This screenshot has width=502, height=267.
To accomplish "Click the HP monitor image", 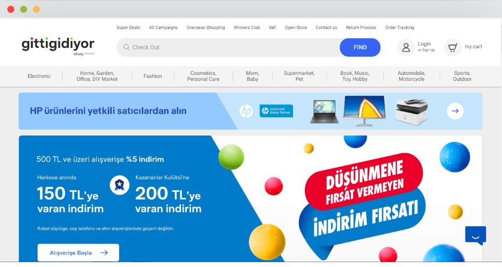I will (364, 110).
